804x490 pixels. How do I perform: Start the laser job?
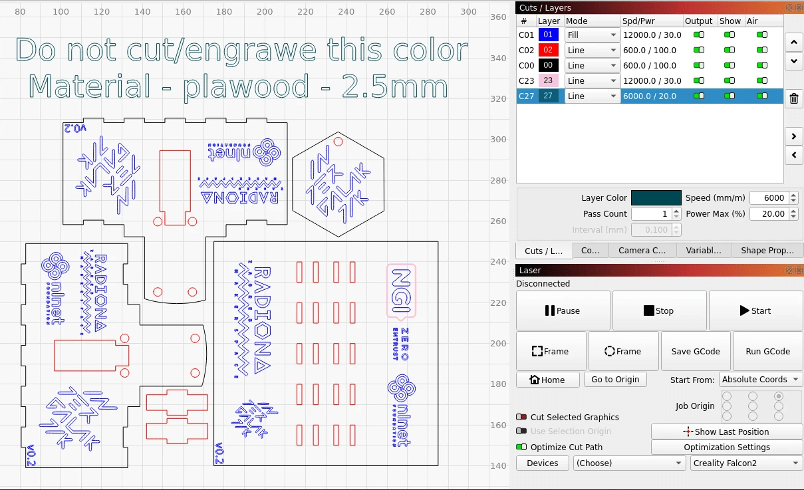pyautogui.click(x=755, y=310)
